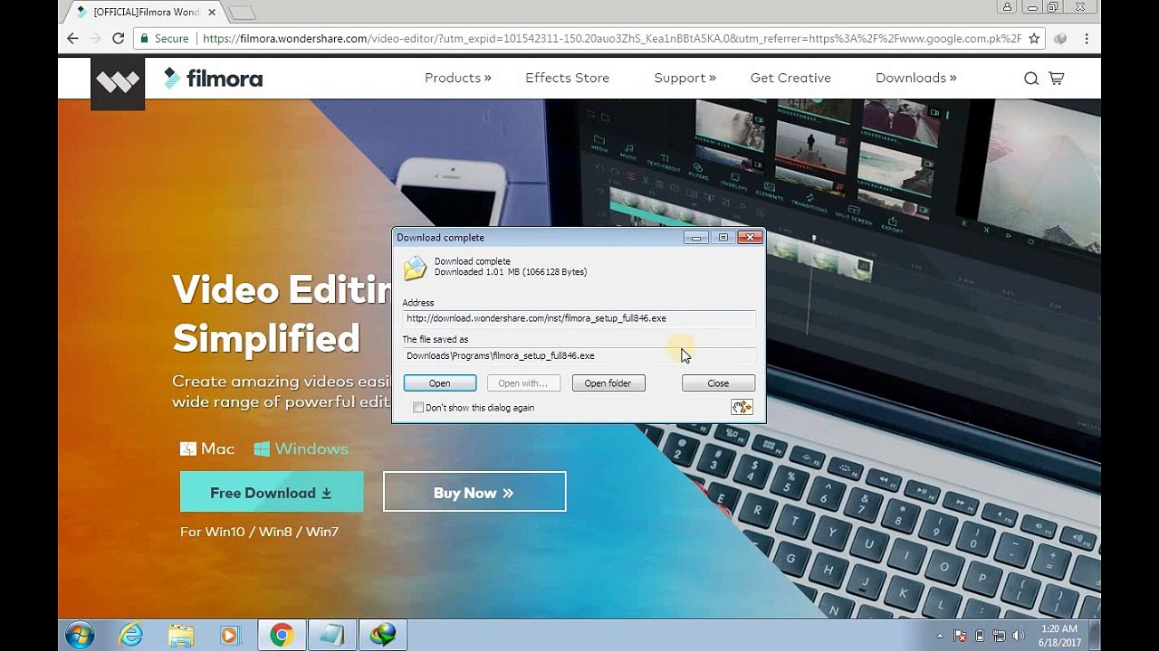Viewport: 1159px width, 651px height.
Task: Click the small IDM icon in dialog corner
Action: [742, 408]
